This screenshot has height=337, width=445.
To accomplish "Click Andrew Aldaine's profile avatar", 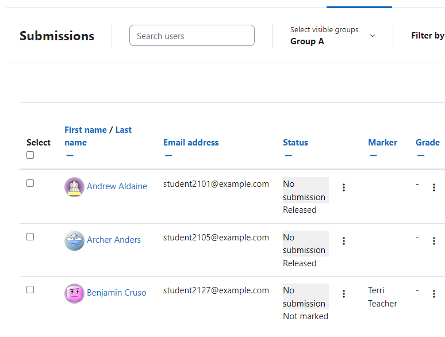I will (x=74, y=187).
